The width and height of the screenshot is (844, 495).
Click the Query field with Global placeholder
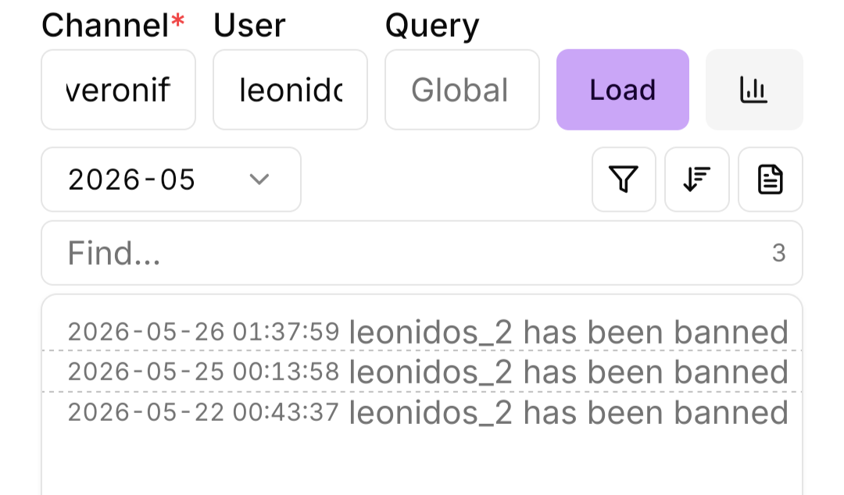462,89
